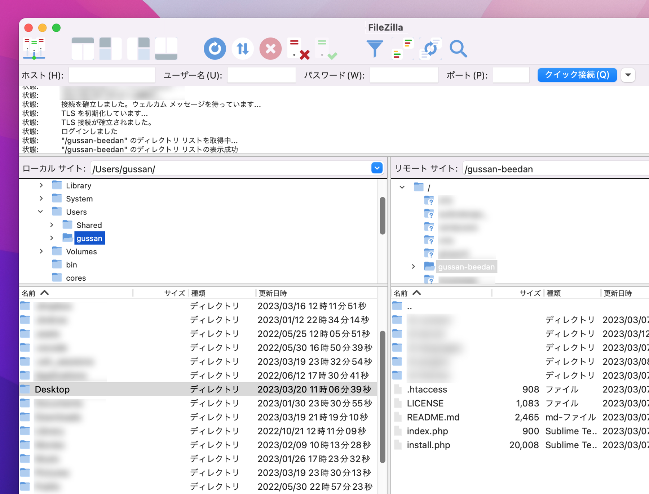
Task: Refresh the file and folder lists
Action: (x=215, y=49)
